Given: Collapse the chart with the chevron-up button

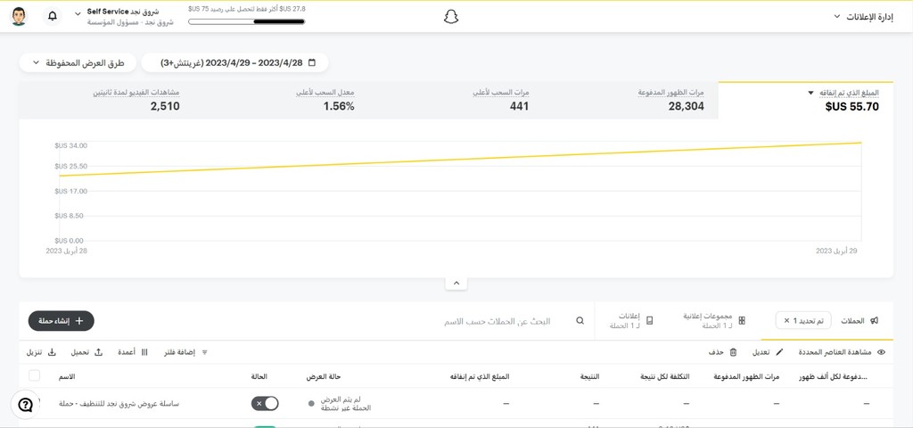Looking at the screenshot, I should [x=456, y=283].
